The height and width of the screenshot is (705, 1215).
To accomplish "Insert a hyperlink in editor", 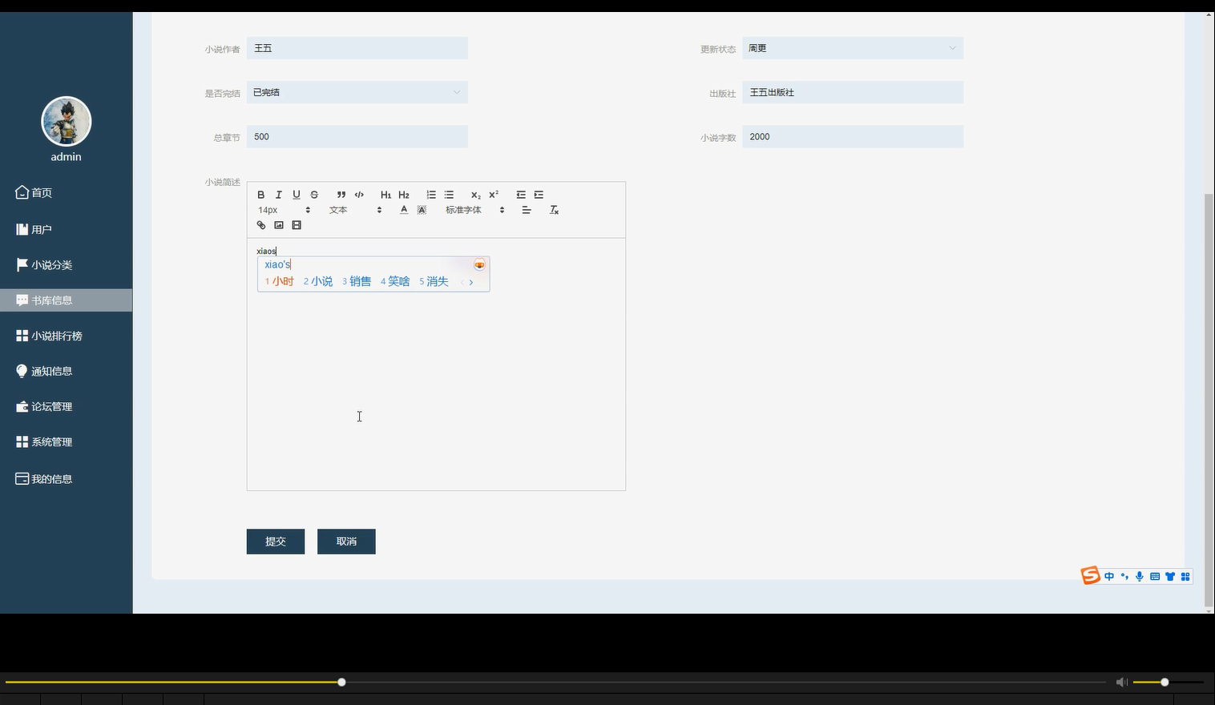I will [x=261, y=225].
